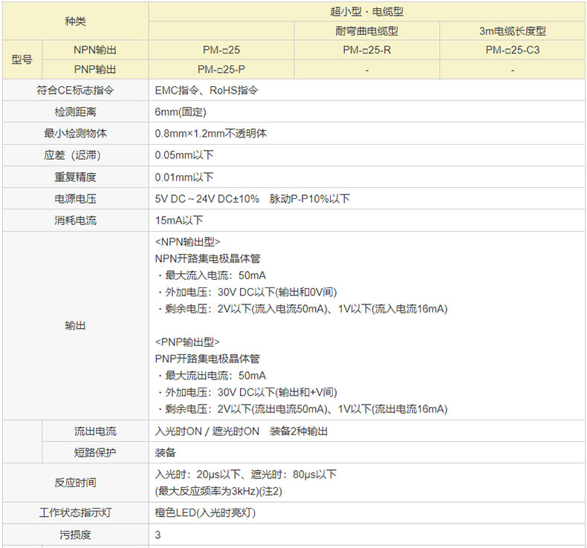This screenshot has width=587, height=548.
Task: Click the 最小检测物体 row label
Action: point(75,134)
